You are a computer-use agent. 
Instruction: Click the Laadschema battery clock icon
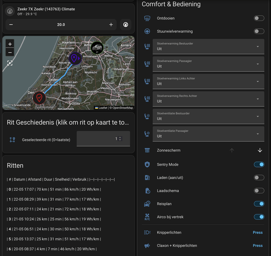tap(148, 191)
